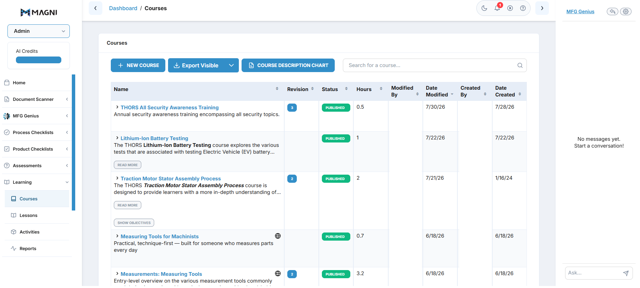The height and width of the screenshot is (288, 640).
Task: Open MFG Genius link in chat panel
Action: (580, 12)
